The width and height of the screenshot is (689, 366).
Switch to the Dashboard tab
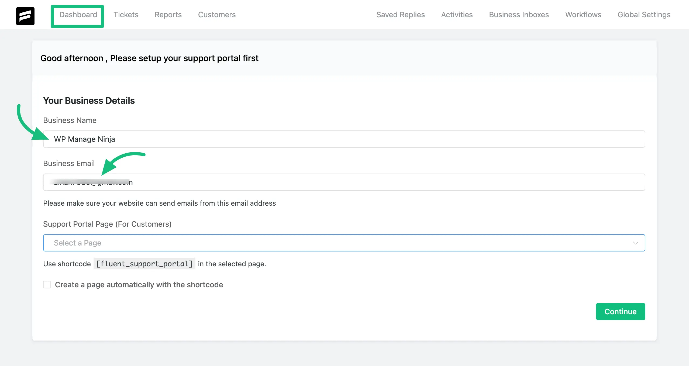click(77, 14)
